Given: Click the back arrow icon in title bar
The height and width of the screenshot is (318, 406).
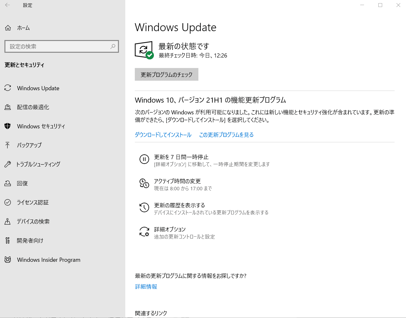Looking at the screenshot, I should (x=8, y=5).
